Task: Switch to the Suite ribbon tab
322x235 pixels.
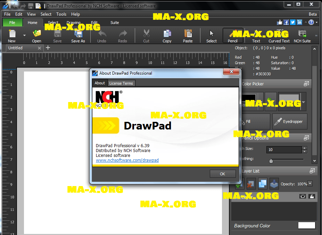Action: (115, 23)
